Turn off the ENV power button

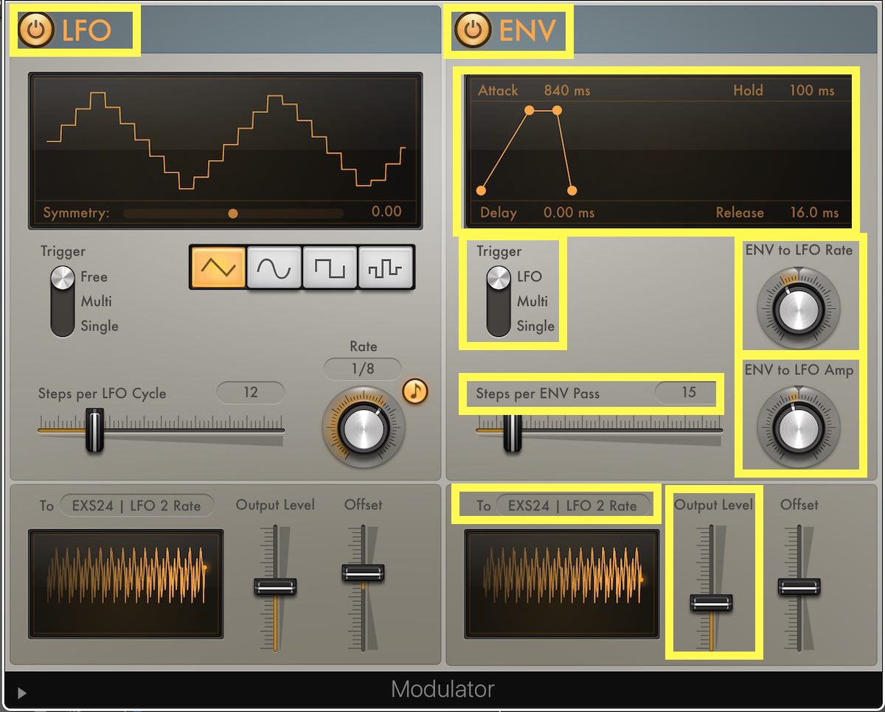coord(473,31)
